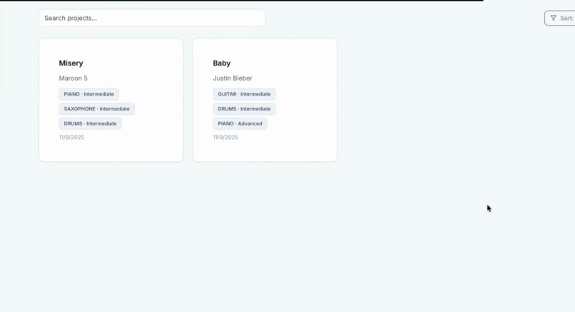Click the GUITAR · Intermediate tag
This screenshot has width=575, height=312.
coord(244,94)
